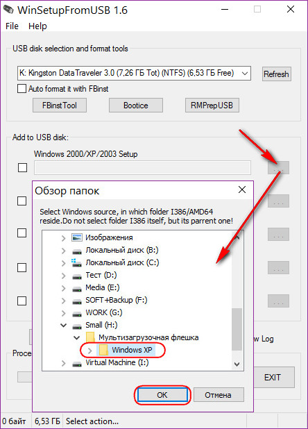Click the folder tree scrollbar thumb

(237, 329)
